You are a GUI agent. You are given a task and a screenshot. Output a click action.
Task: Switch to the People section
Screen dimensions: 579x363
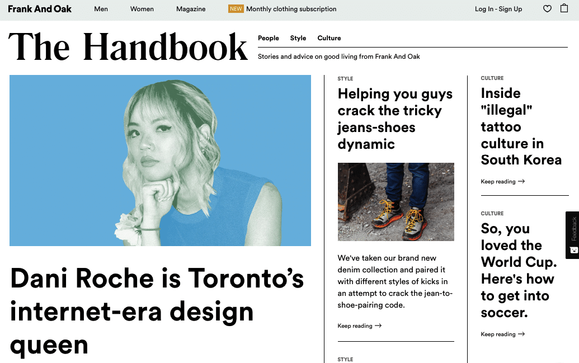(x=269, y=38)
